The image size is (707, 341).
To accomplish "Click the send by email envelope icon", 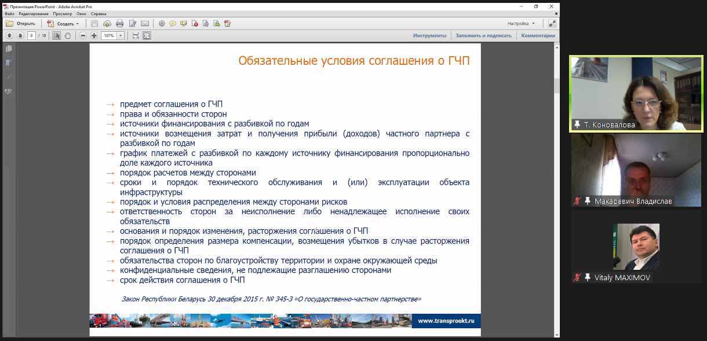I will pyautogui.click(x=145, y=24).
